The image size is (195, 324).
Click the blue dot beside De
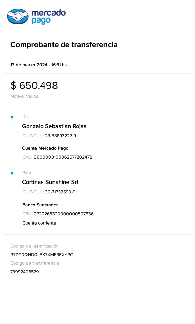point(12,117)
